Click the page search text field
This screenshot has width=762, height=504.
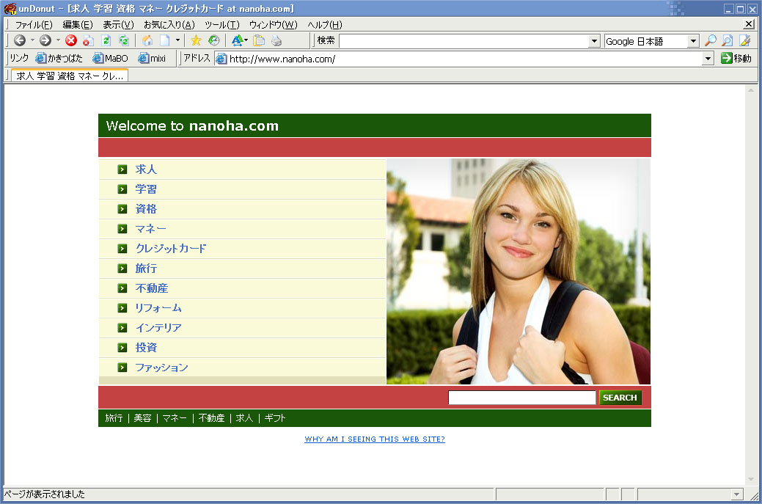point(522,398)
